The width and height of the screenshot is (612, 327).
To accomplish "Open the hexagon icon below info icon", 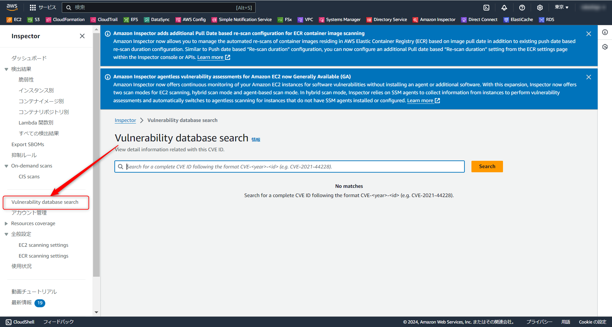I will click(605, 47).
